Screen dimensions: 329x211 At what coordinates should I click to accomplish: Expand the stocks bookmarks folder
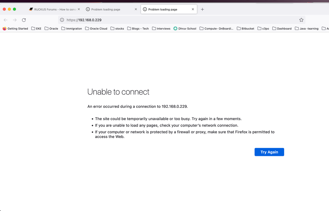click(117, 29)
